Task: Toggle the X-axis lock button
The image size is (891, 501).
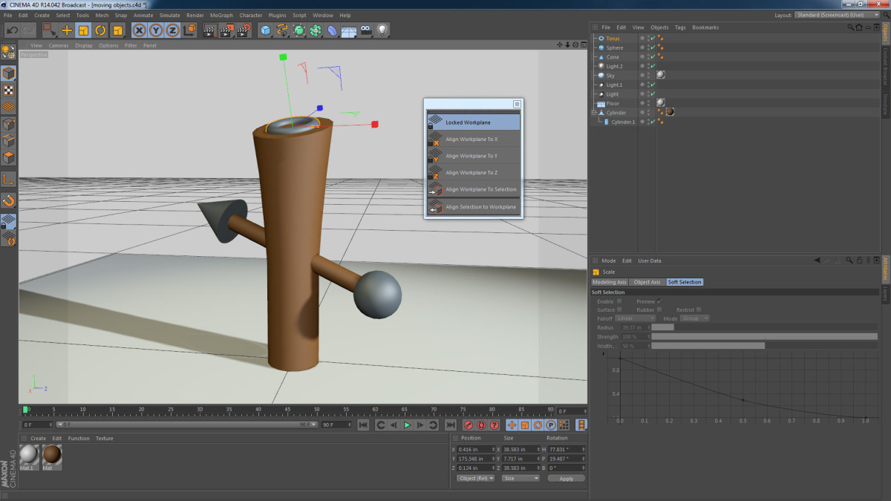Action: coord(139,30)
